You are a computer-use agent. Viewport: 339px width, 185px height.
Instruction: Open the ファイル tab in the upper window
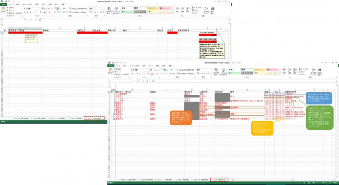[4, 4]
